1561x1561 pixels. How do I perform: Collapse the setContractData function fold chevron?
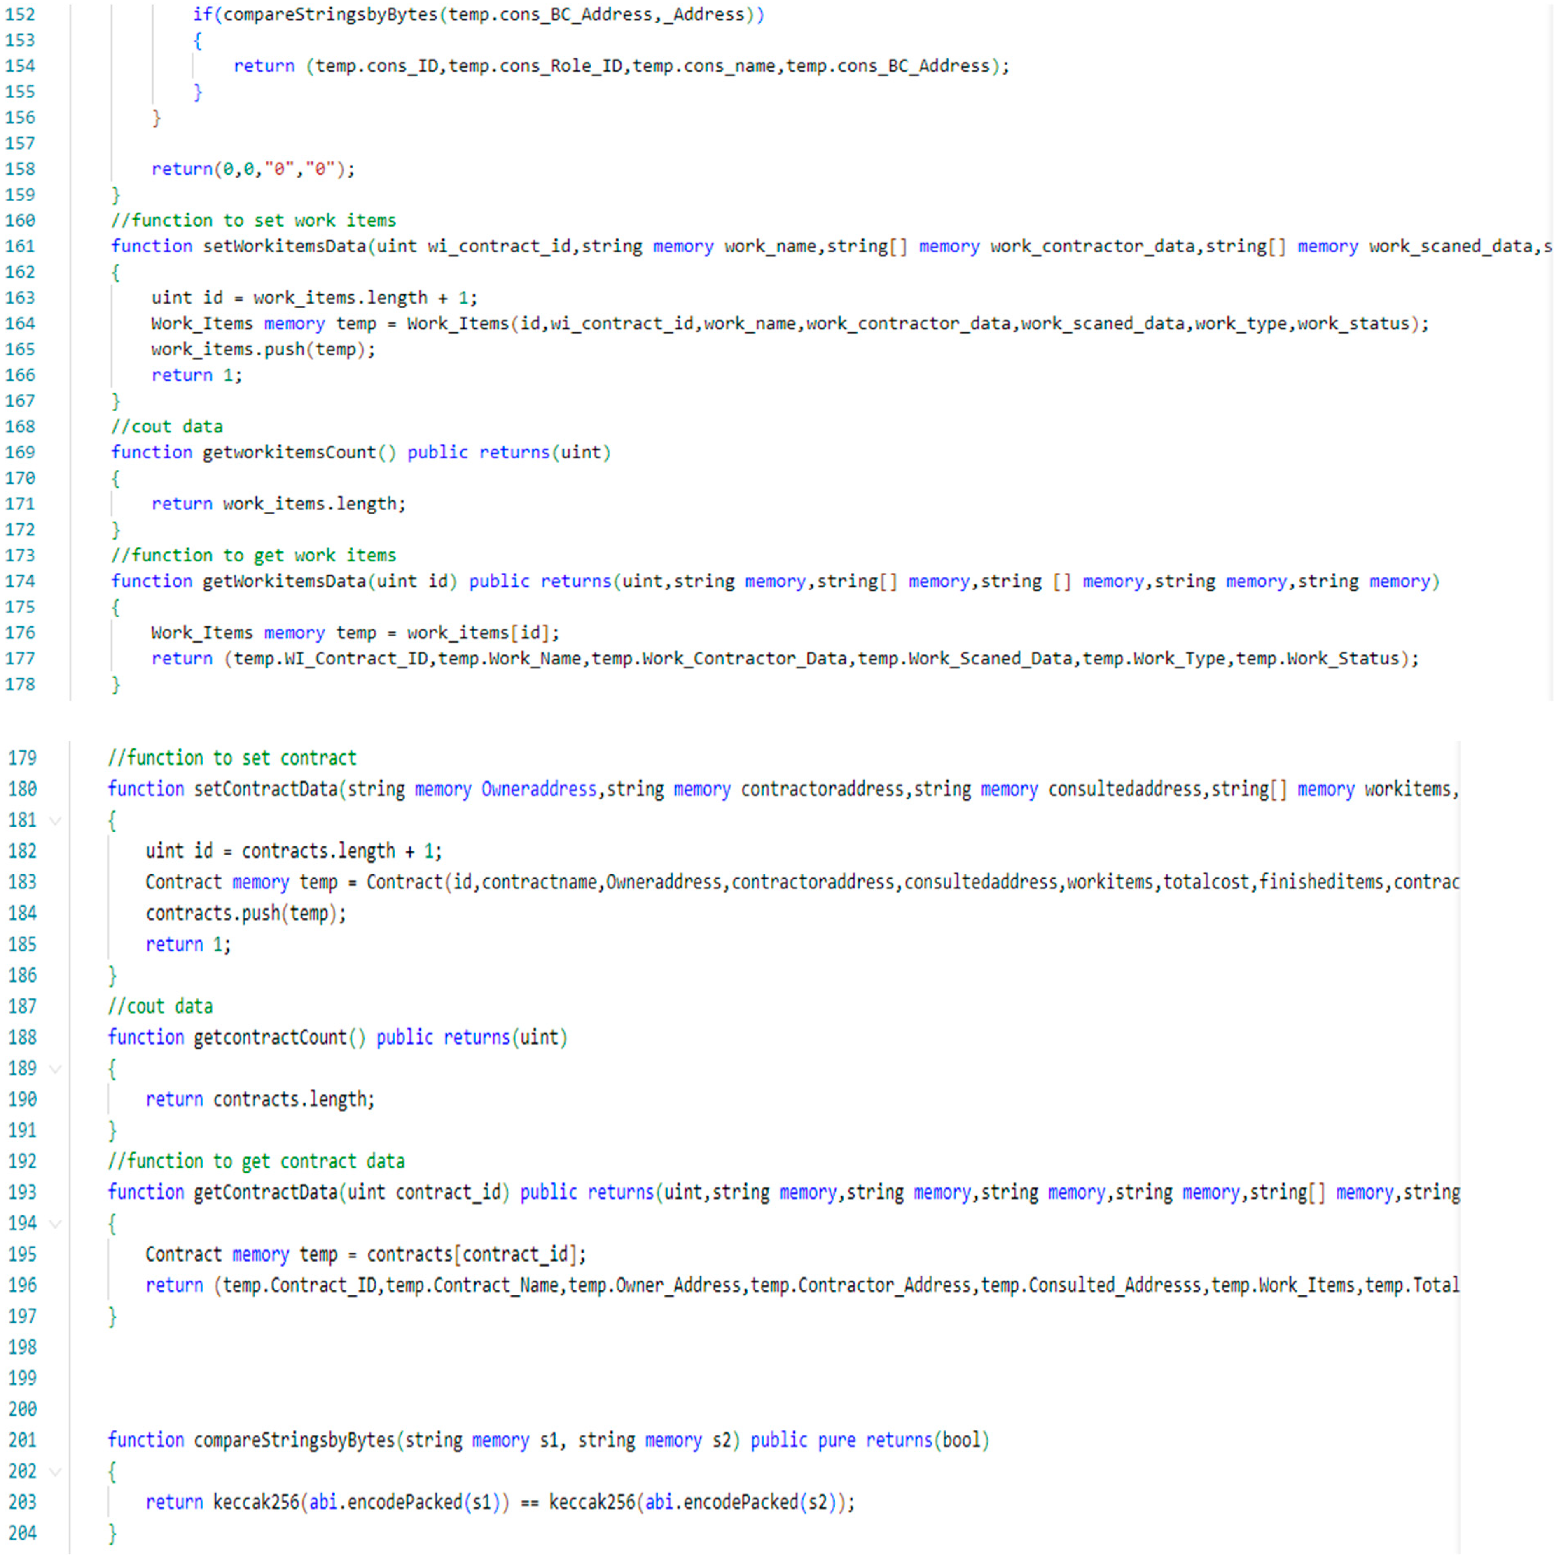(56, 820)
